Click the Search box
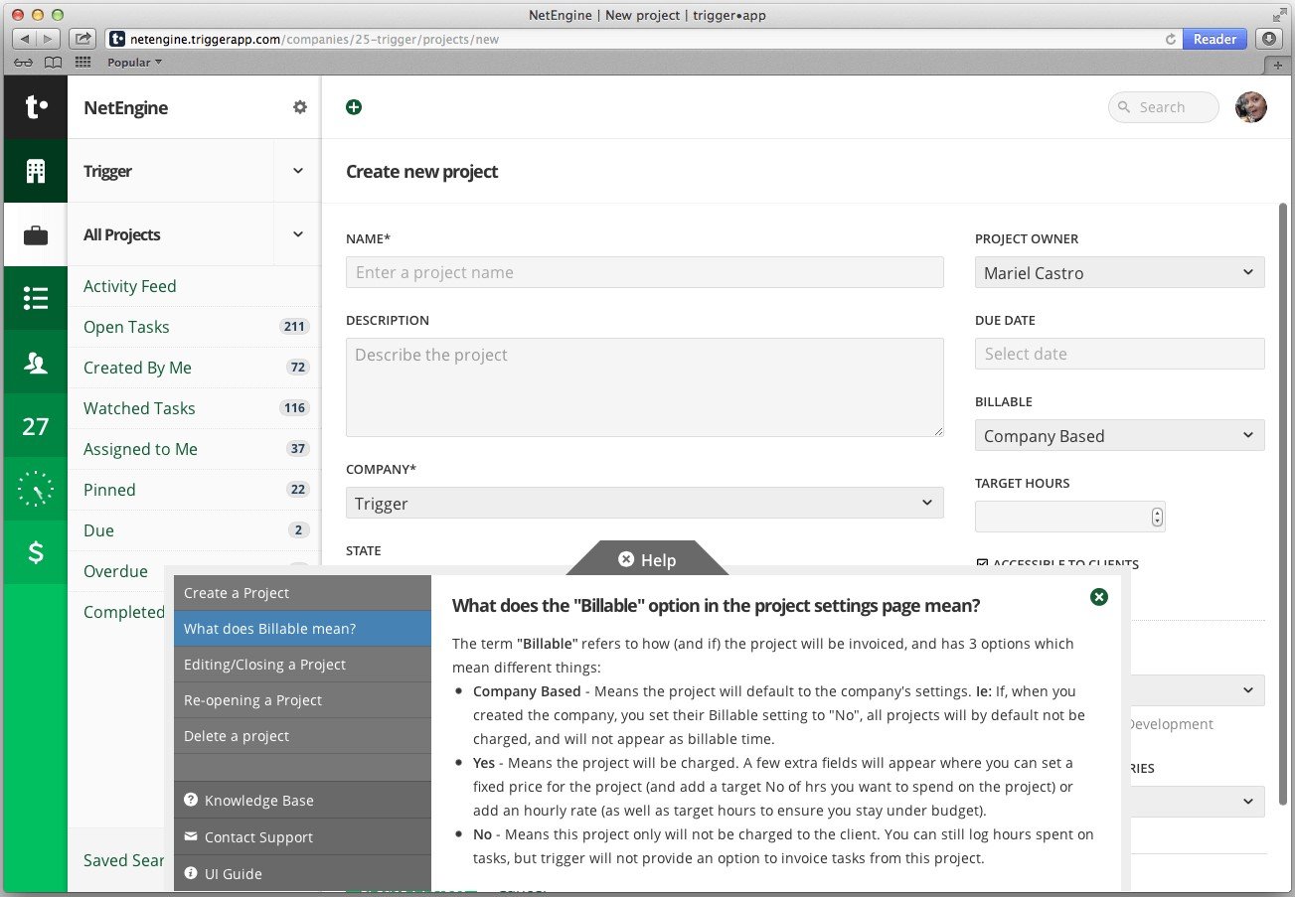The height and width of the screenshot is (897, 1295). coord(1164,107)
